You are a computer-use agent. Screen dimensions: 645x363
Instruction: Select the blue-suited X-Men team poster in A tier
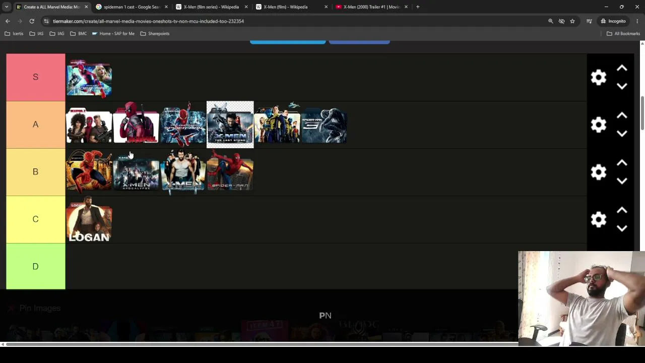(x=277, y=125)
